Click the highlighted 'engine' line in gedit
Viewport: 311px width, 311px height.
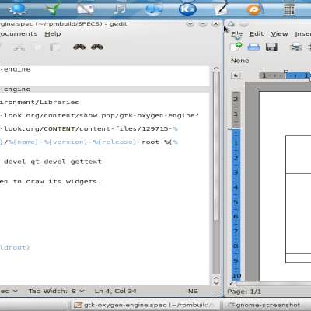pyautogui.click(x=104, y=89)
